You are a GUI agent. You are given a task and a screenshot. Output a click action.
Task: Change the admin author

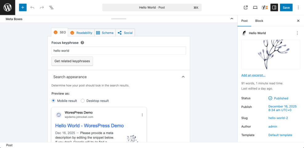point(273,126)
